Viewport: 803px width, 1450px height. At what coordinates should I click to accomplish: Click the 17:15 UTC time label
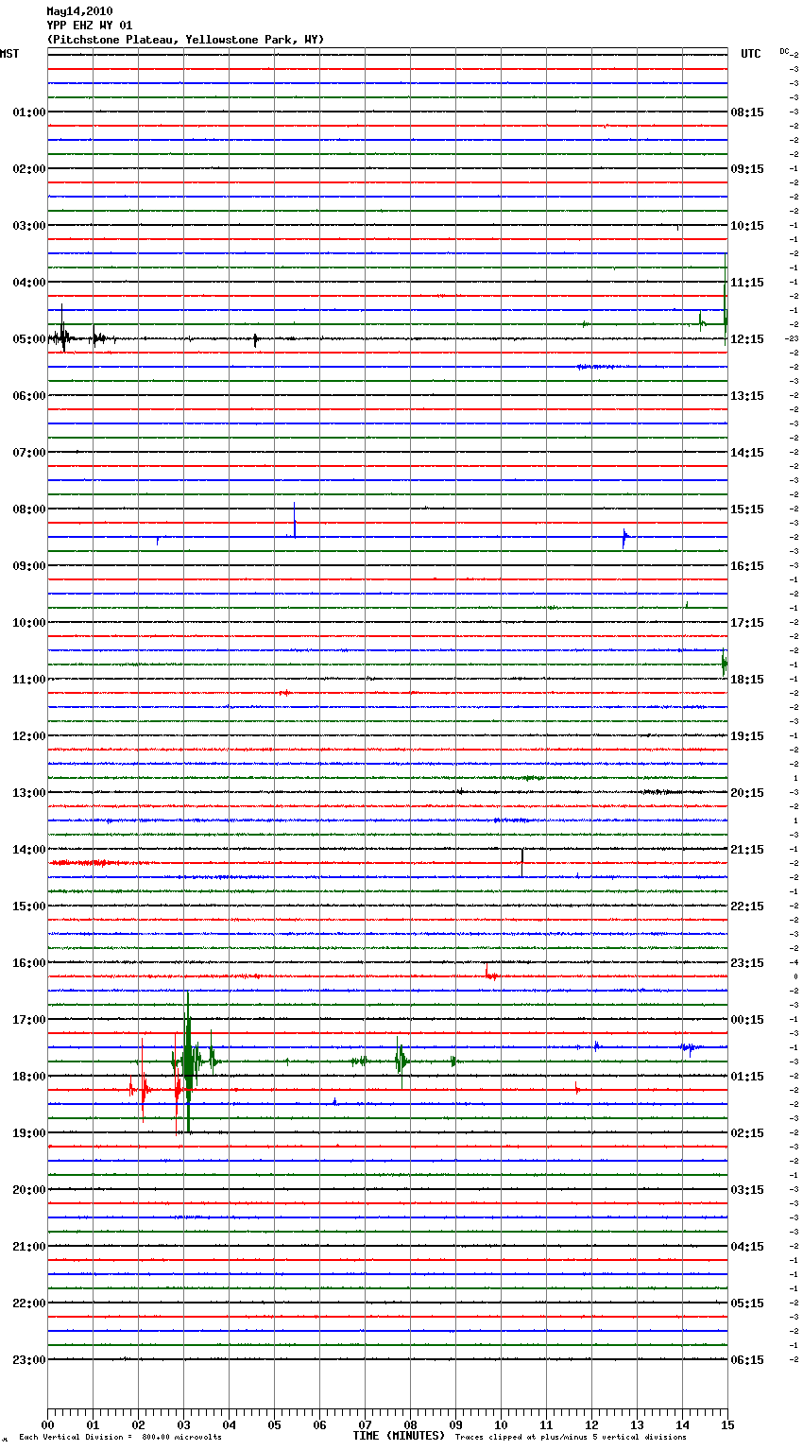[747, 623]
